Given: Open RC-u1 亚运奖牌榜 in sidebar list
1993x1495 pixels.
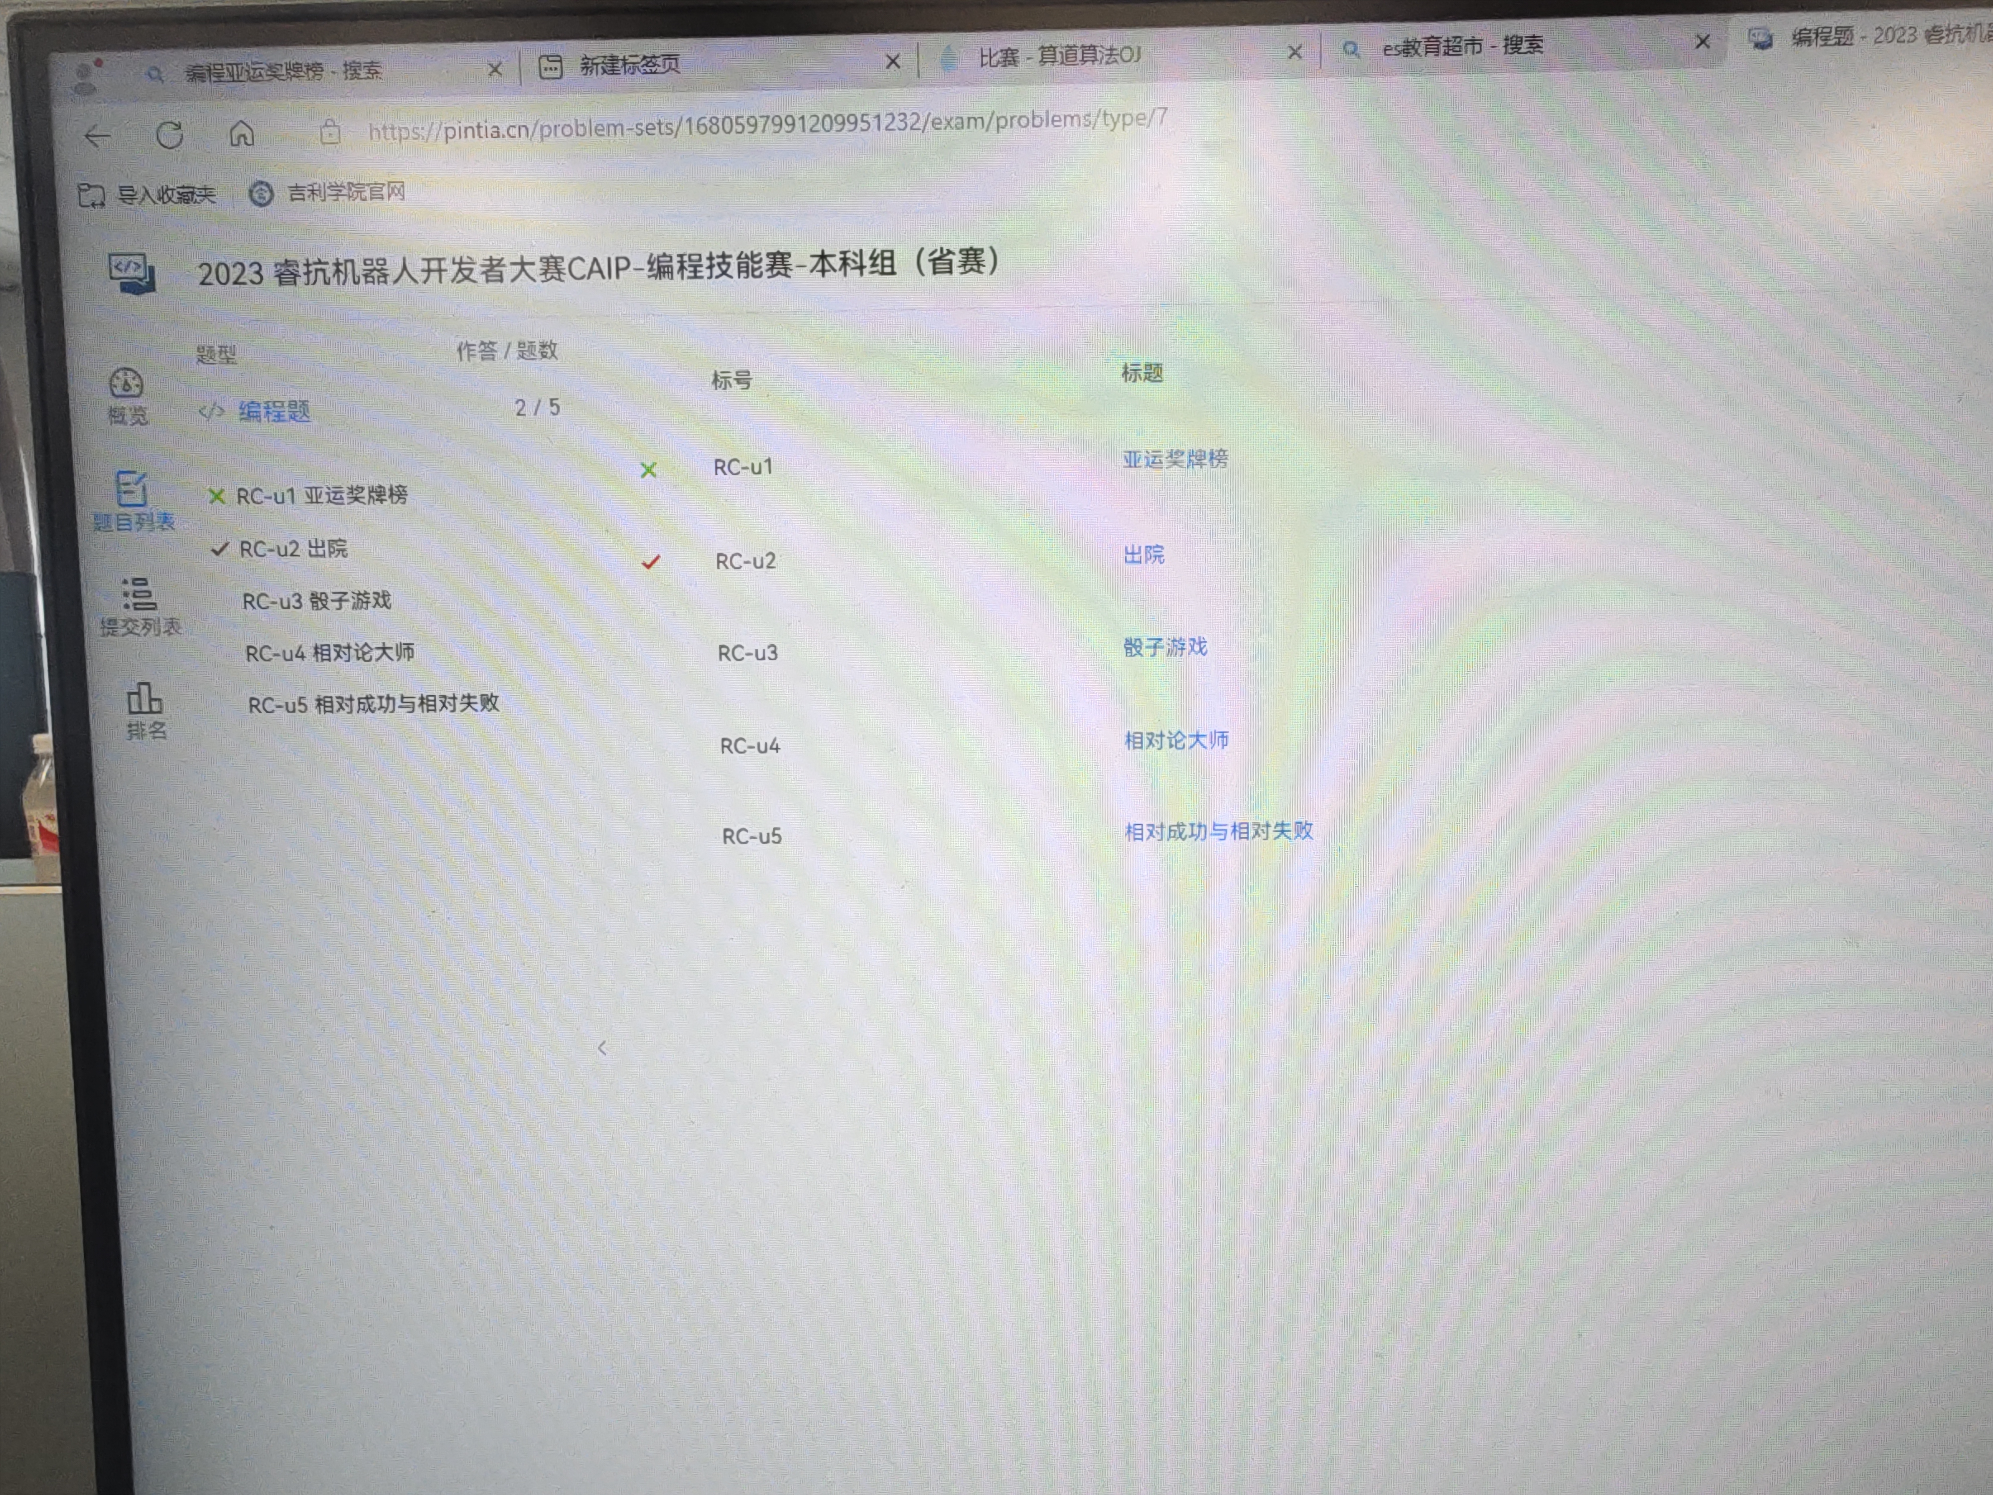Looking at the screenshot, I should (321, 495).
